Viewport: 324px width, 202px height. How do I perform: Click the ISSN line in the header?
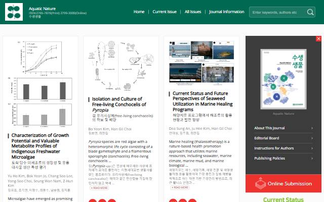point(58,13)
